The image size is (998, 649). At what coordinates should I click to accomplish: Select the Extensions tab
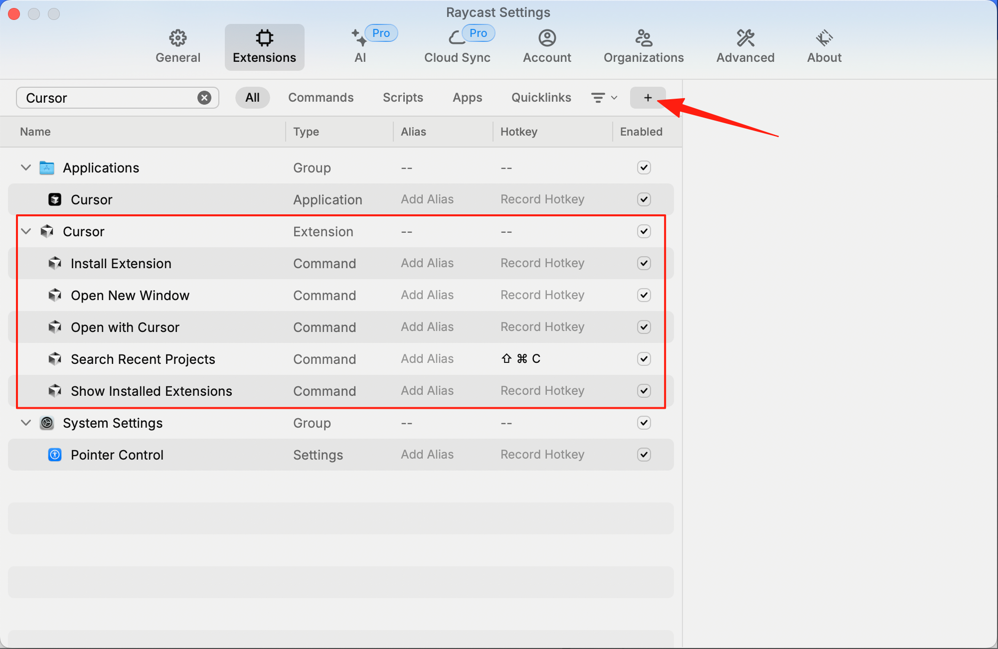click(264, 47)
